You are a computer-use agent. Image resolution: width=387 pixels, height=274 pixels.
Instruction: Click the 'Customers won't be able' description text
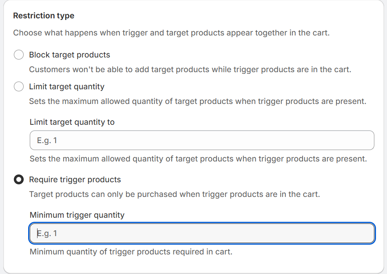pyautogui.click(x=190, y=69)
